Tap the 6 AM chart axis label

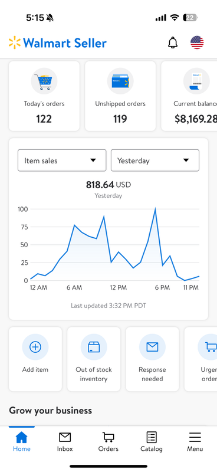click(74, 288)
